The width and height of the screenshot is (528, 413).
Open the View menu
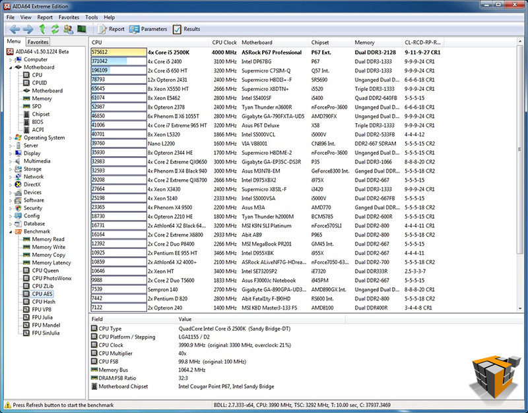pyautogui.click(x=26, y=18)
